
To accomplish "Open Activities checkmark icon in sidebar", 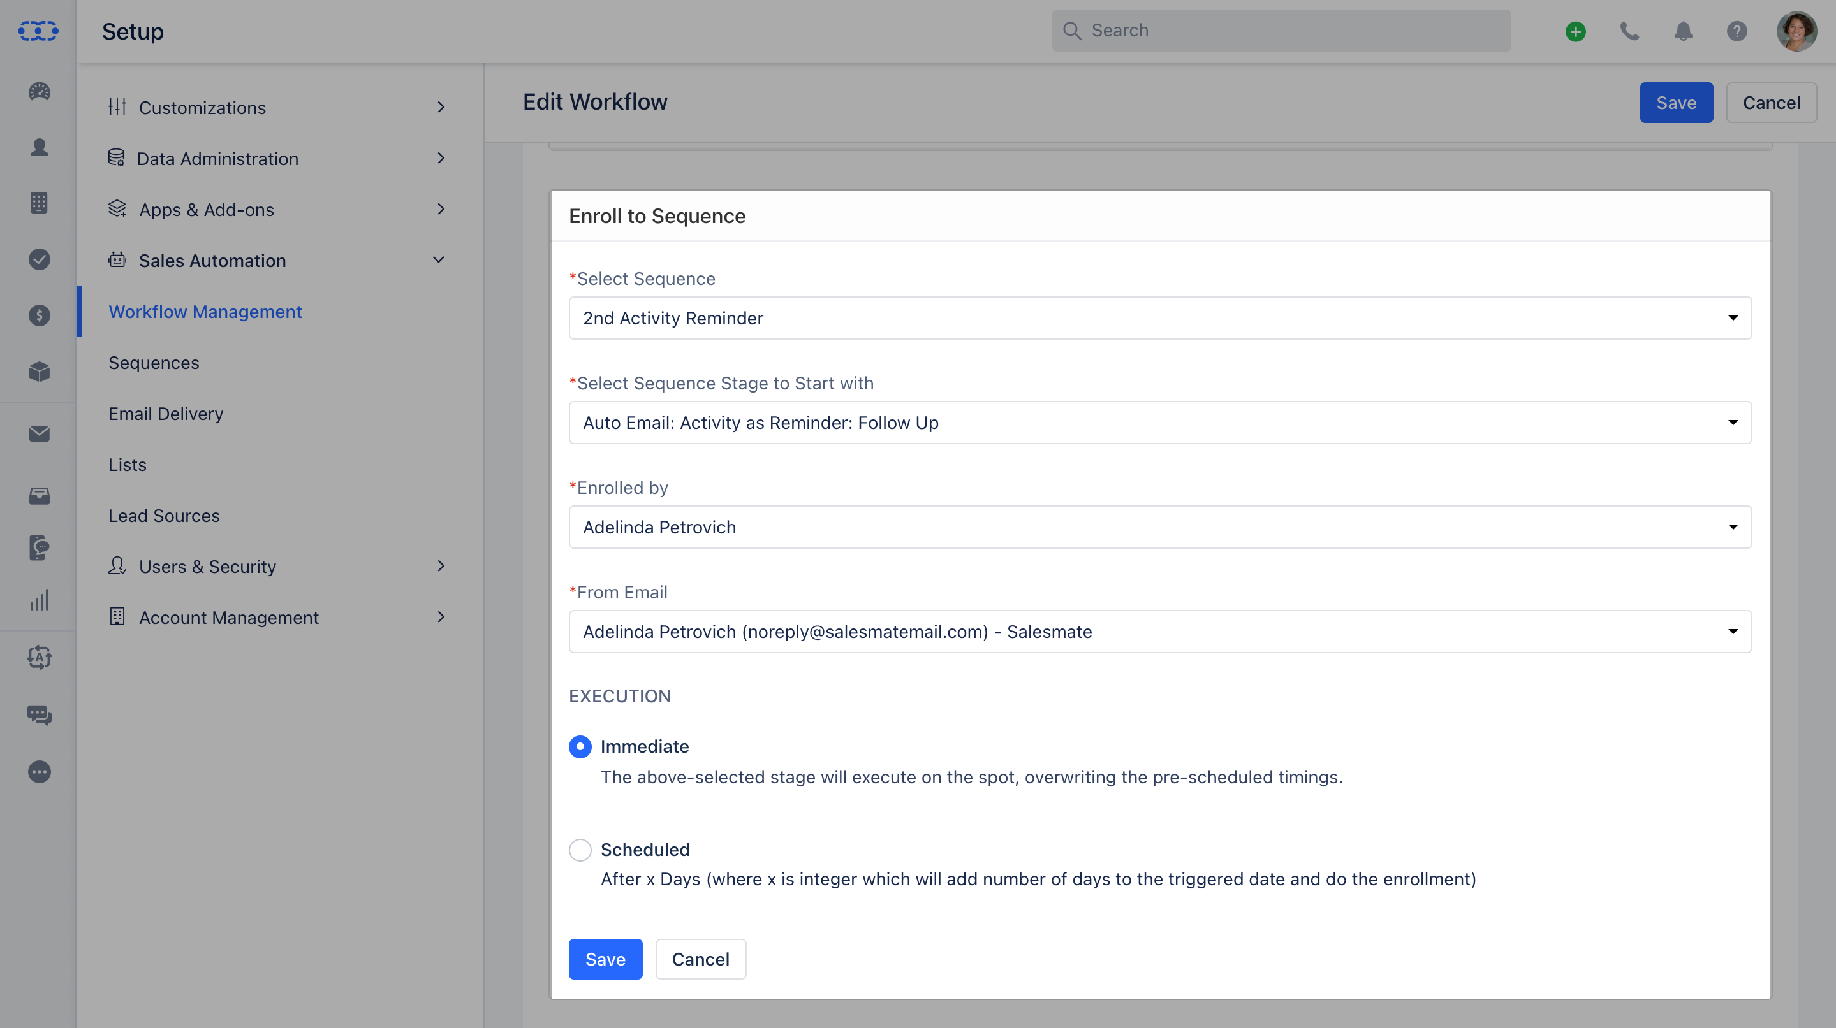I will [39, 259].
